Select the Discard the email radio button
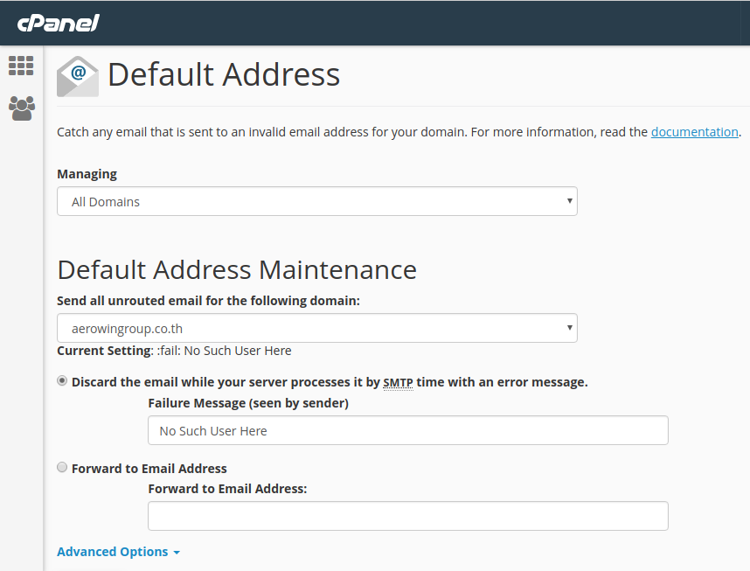The height and width of the screenshot is (571, 750). (62, 381)
